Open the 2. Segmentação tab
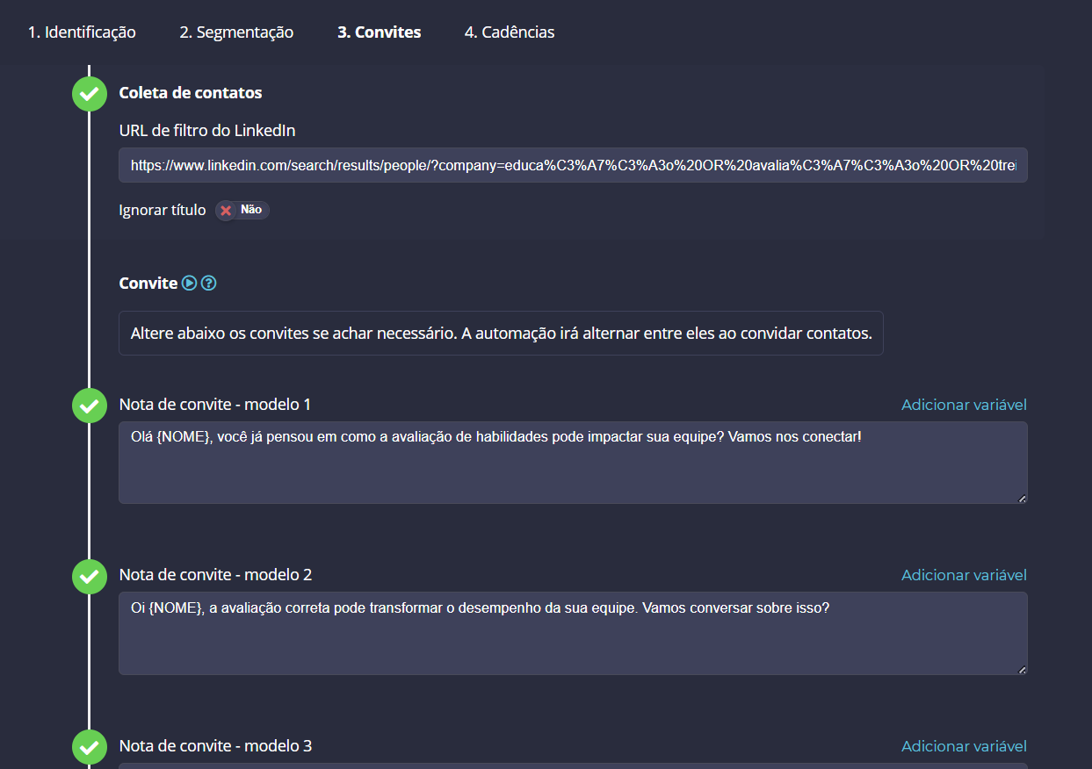 click(x=236, y=32)
